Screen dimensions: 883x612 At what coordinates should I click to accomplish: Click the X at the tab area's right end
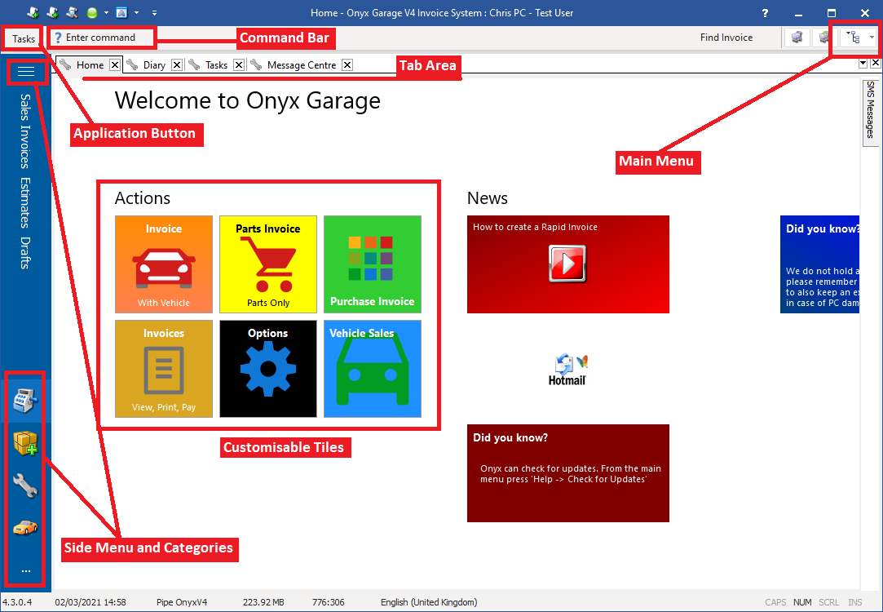tap(875, 64)
